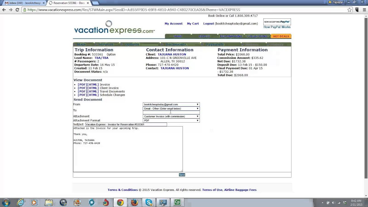Screen dimensions: 368x207
Task: Click the PayPal now accepting logo
Action: coord(277,22)
